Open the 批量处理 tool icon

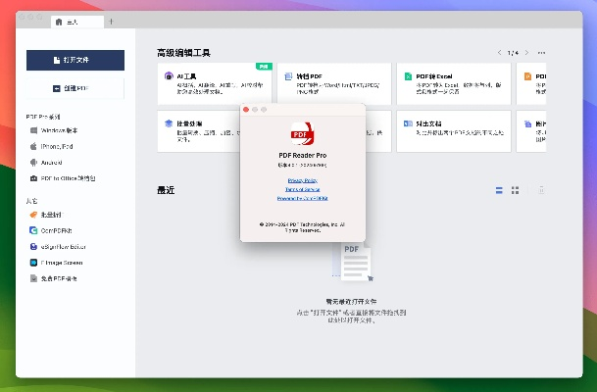pos(169,124)
